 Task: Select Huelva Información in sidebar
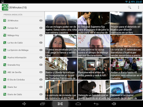[x=22, y=57]
